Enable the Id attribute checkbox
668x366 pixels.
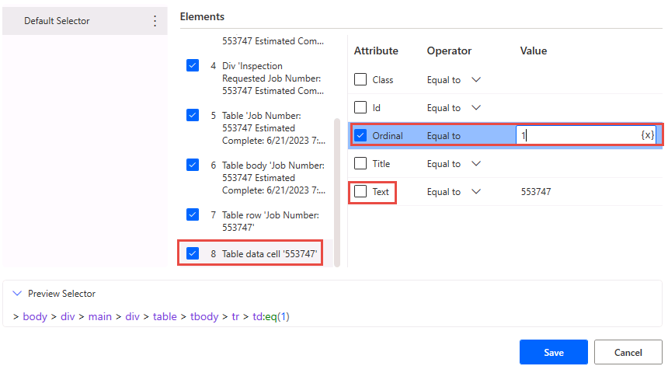360,107
